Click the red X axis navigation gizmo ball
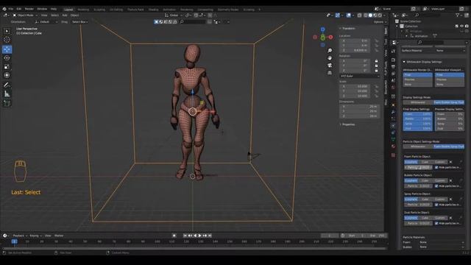471x265 pixels. pos(330,38)
